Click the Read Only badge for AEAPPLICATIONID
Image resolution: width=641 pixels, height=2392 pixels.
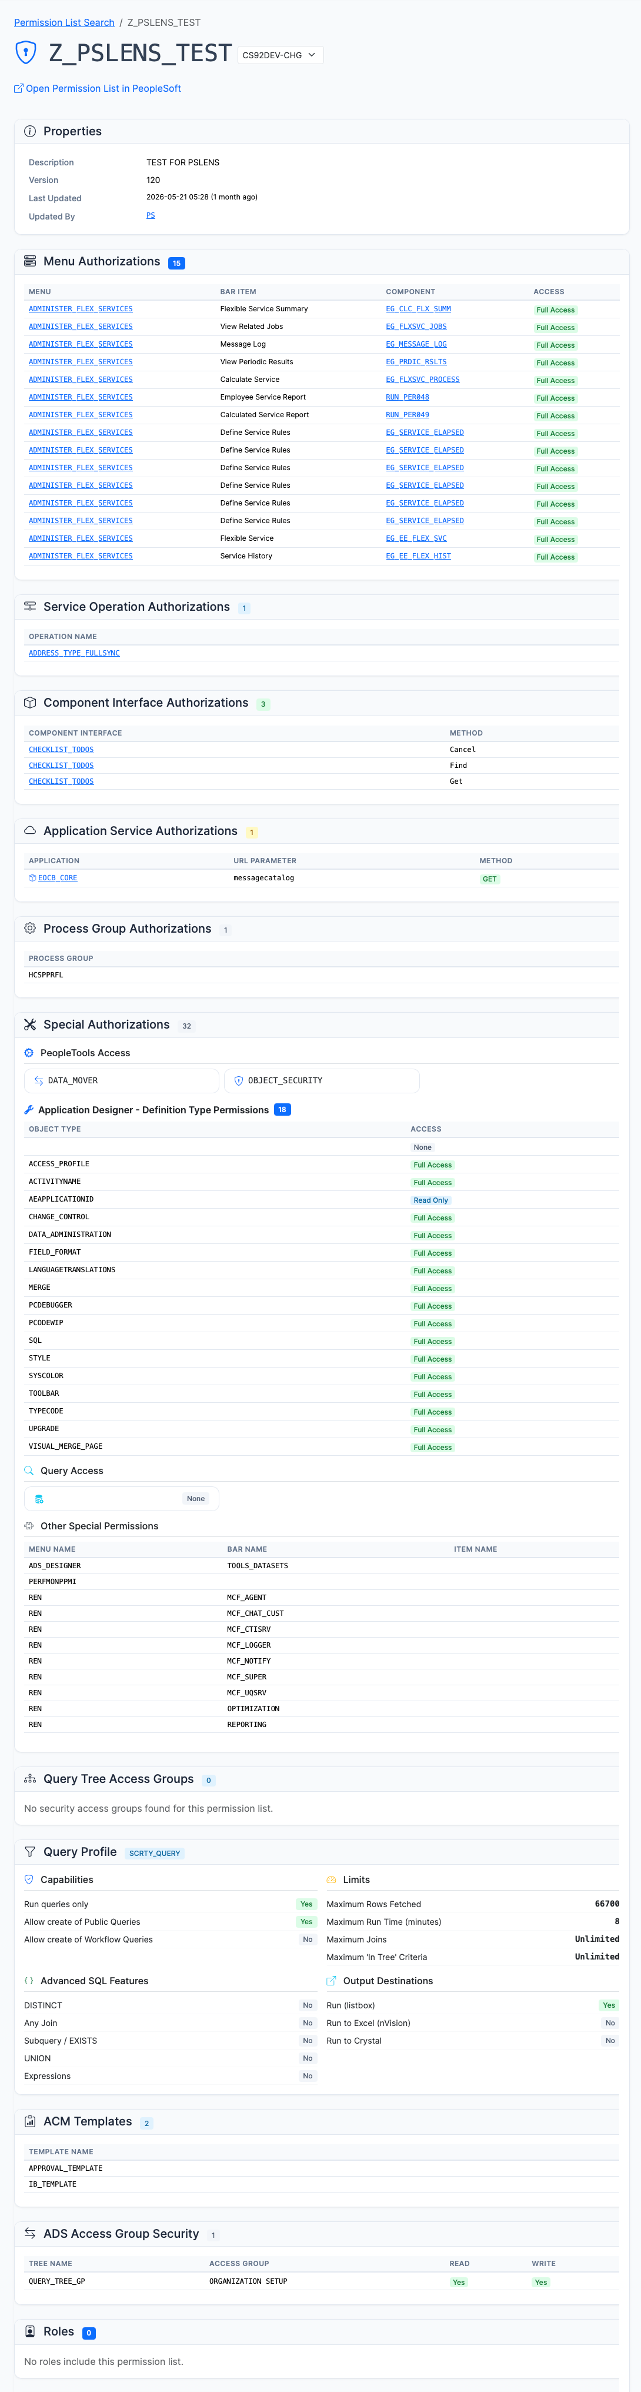tap(430, 1200)
